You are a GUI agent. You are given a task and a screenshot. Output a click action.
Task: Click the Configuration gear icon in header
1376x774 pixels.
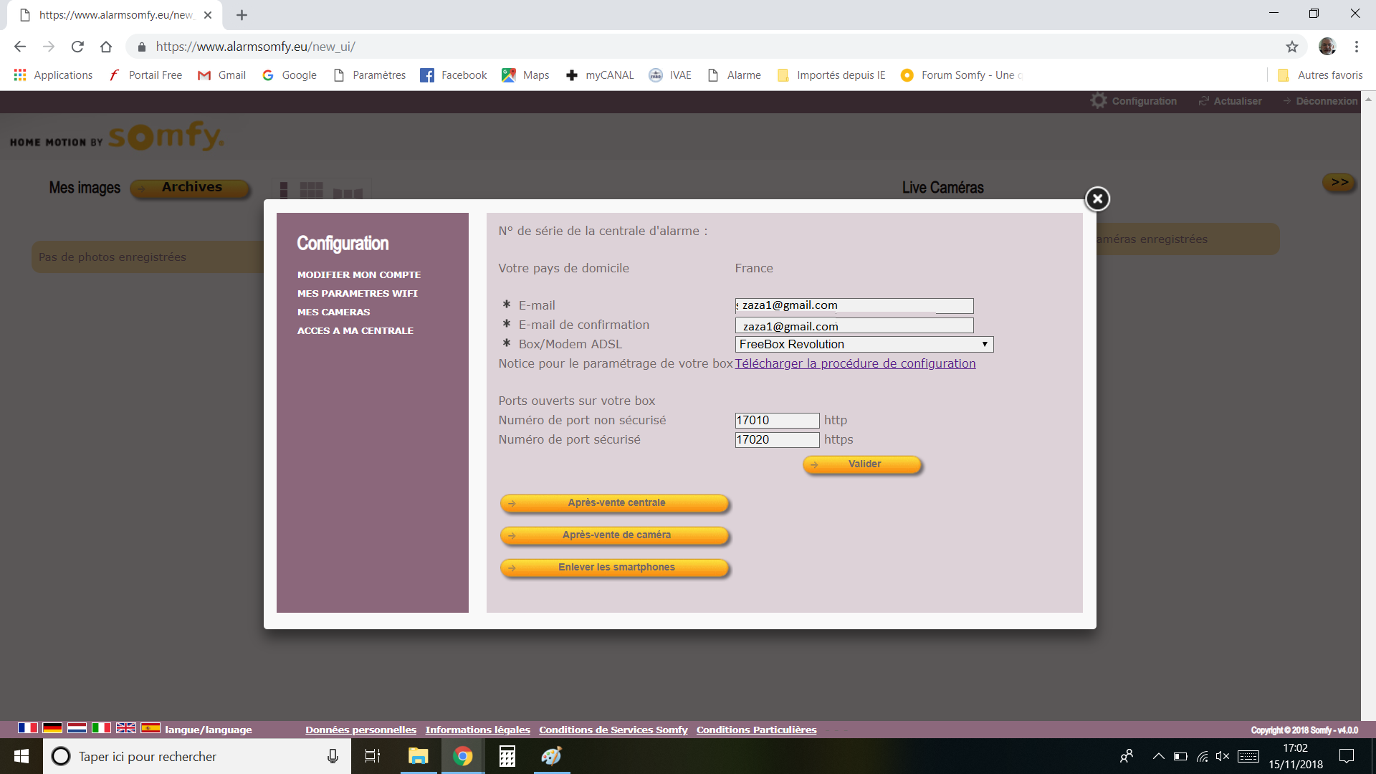coord(1099,101)
